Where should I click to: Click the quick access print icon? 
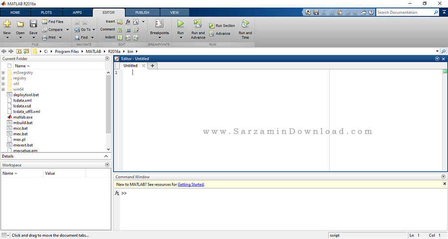(x=363, y=12)
